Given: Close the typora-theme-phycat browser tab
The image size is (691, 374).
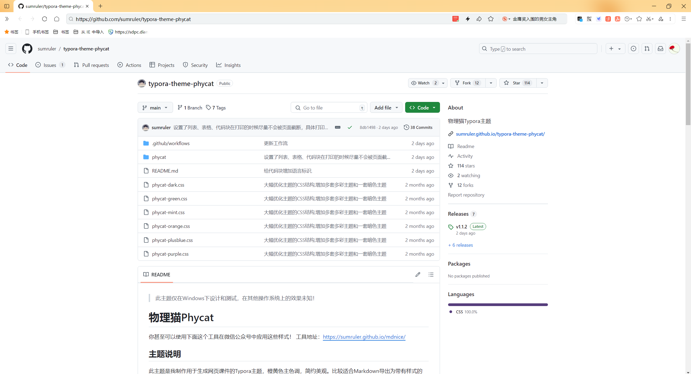Looking at the screenshot, I should click(87, 6).
